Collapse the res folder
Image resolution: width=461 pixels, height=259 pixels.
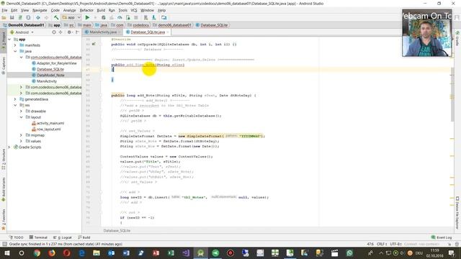15,105
